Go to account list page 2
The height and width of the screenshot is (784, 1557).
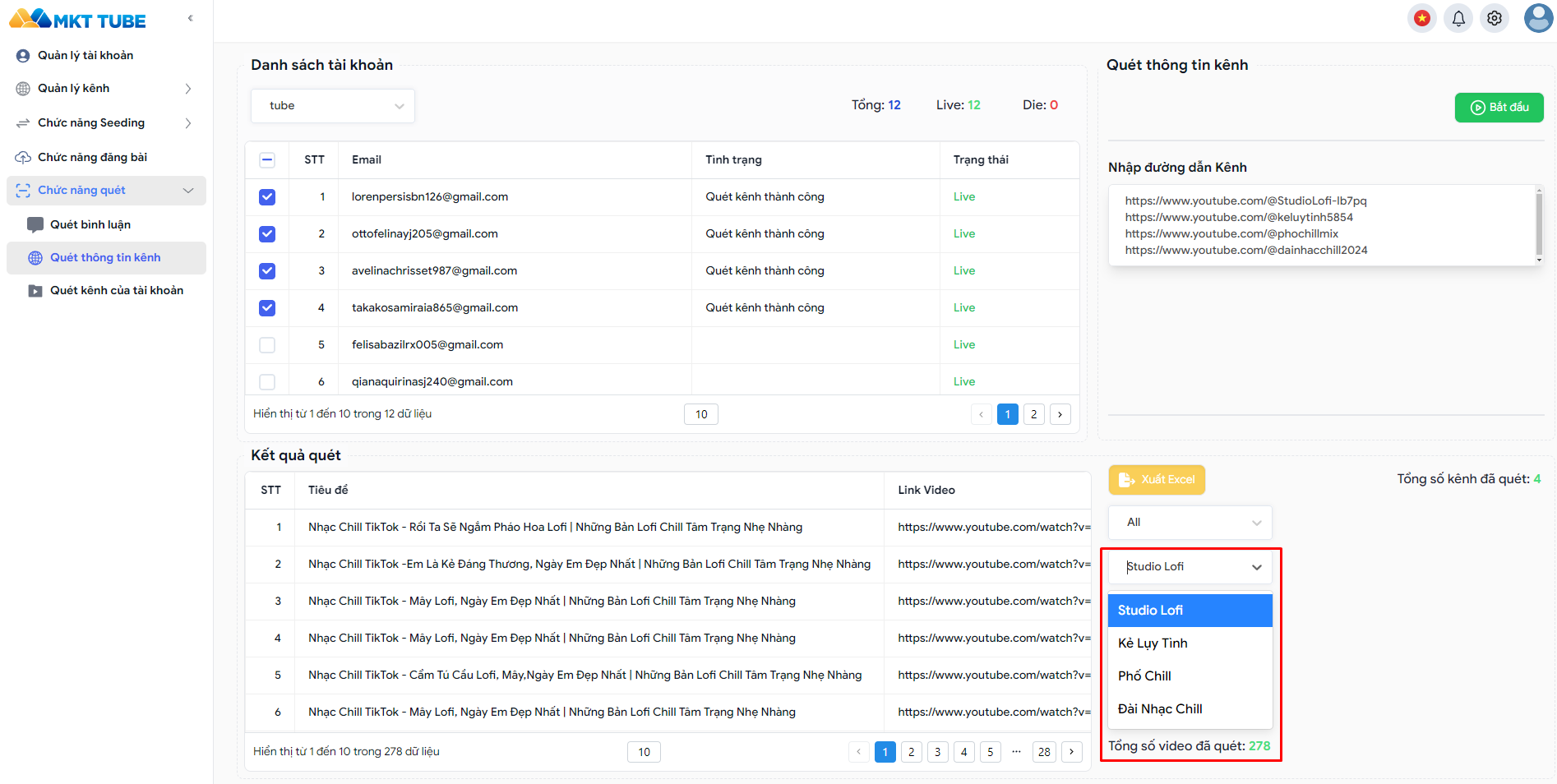(x=1034, y=414)
